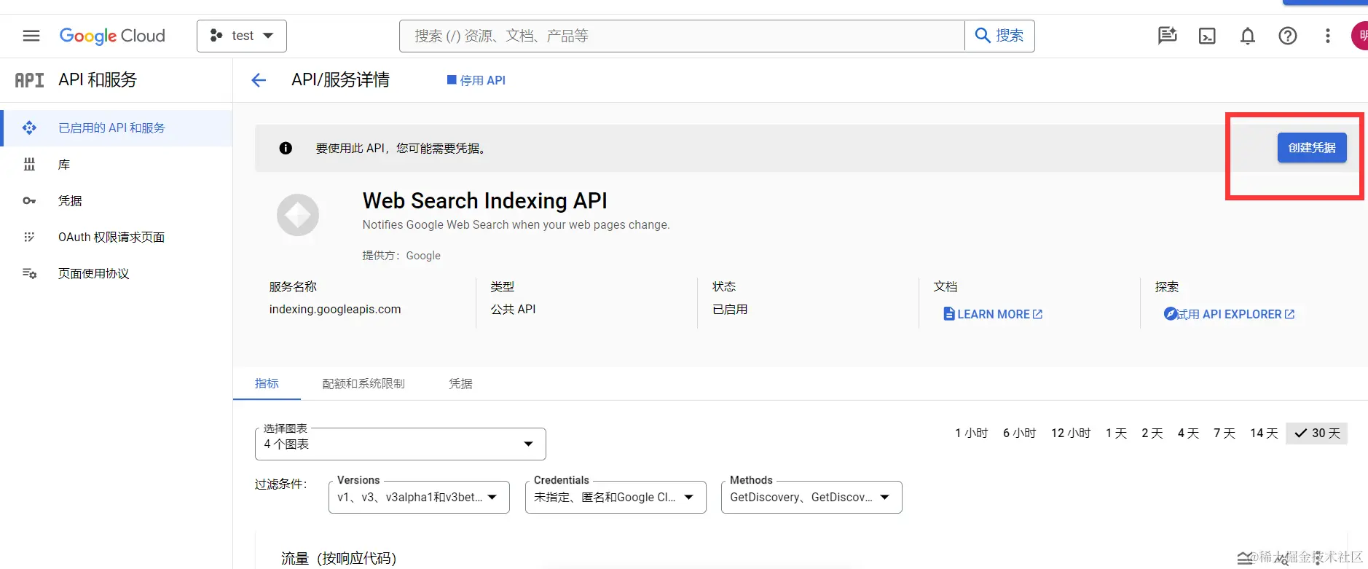Open the hamburger navigation menu
This screenshot has height=569, width=1368.
click(x=31, y=36)
